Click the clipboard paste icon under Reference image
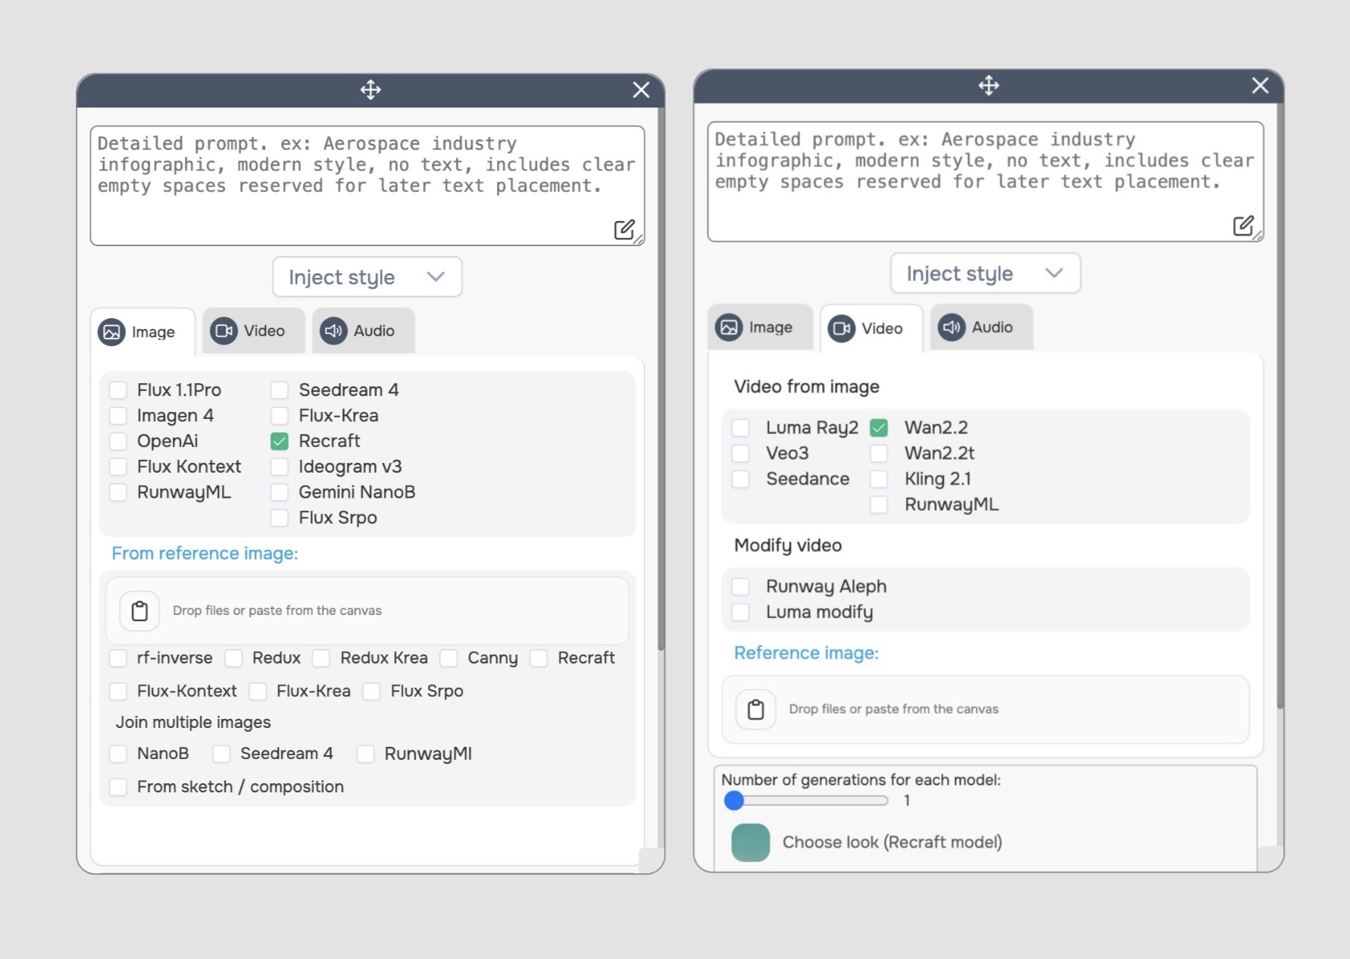1350x959 pixels. 756,710
